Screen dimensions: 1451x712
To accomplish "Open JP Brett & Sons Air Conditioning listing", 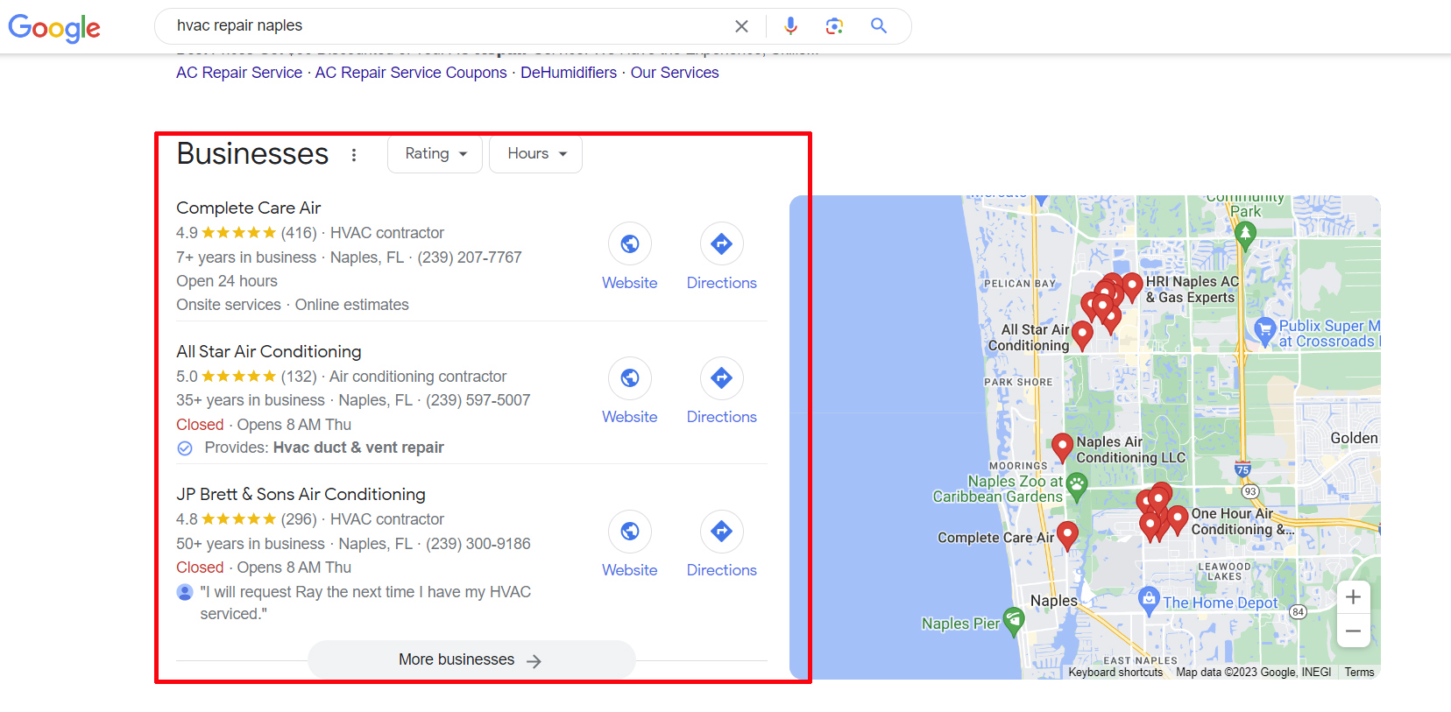I will click(301, 494).
